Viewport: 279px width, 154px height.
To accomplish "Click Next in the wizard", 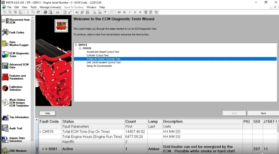I will pos(263,113).
